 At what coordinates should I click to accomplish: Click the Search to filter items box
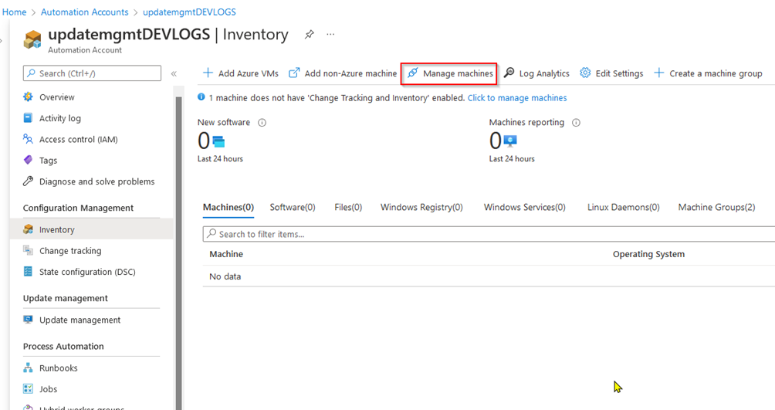(x=489, y=234)
